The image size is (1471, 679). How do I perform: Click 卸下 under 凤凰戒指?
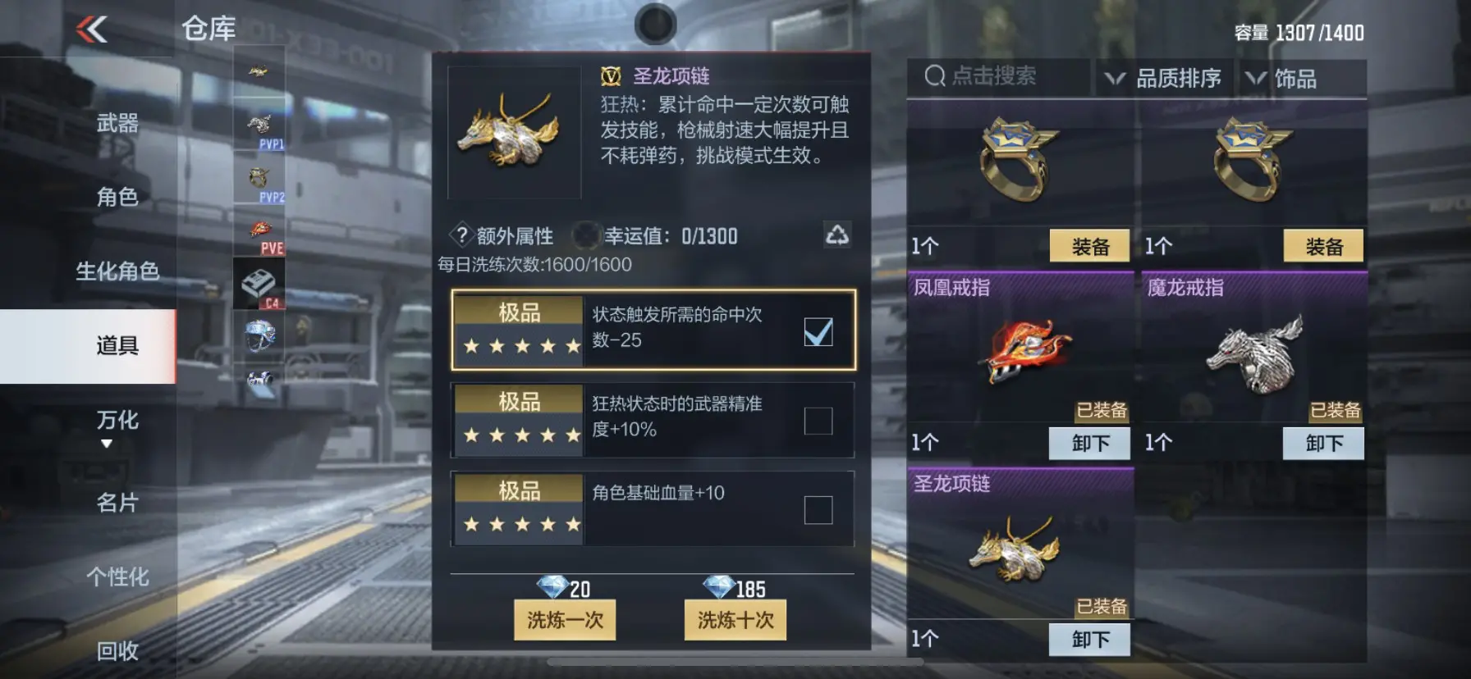(x=1089, y=444)
